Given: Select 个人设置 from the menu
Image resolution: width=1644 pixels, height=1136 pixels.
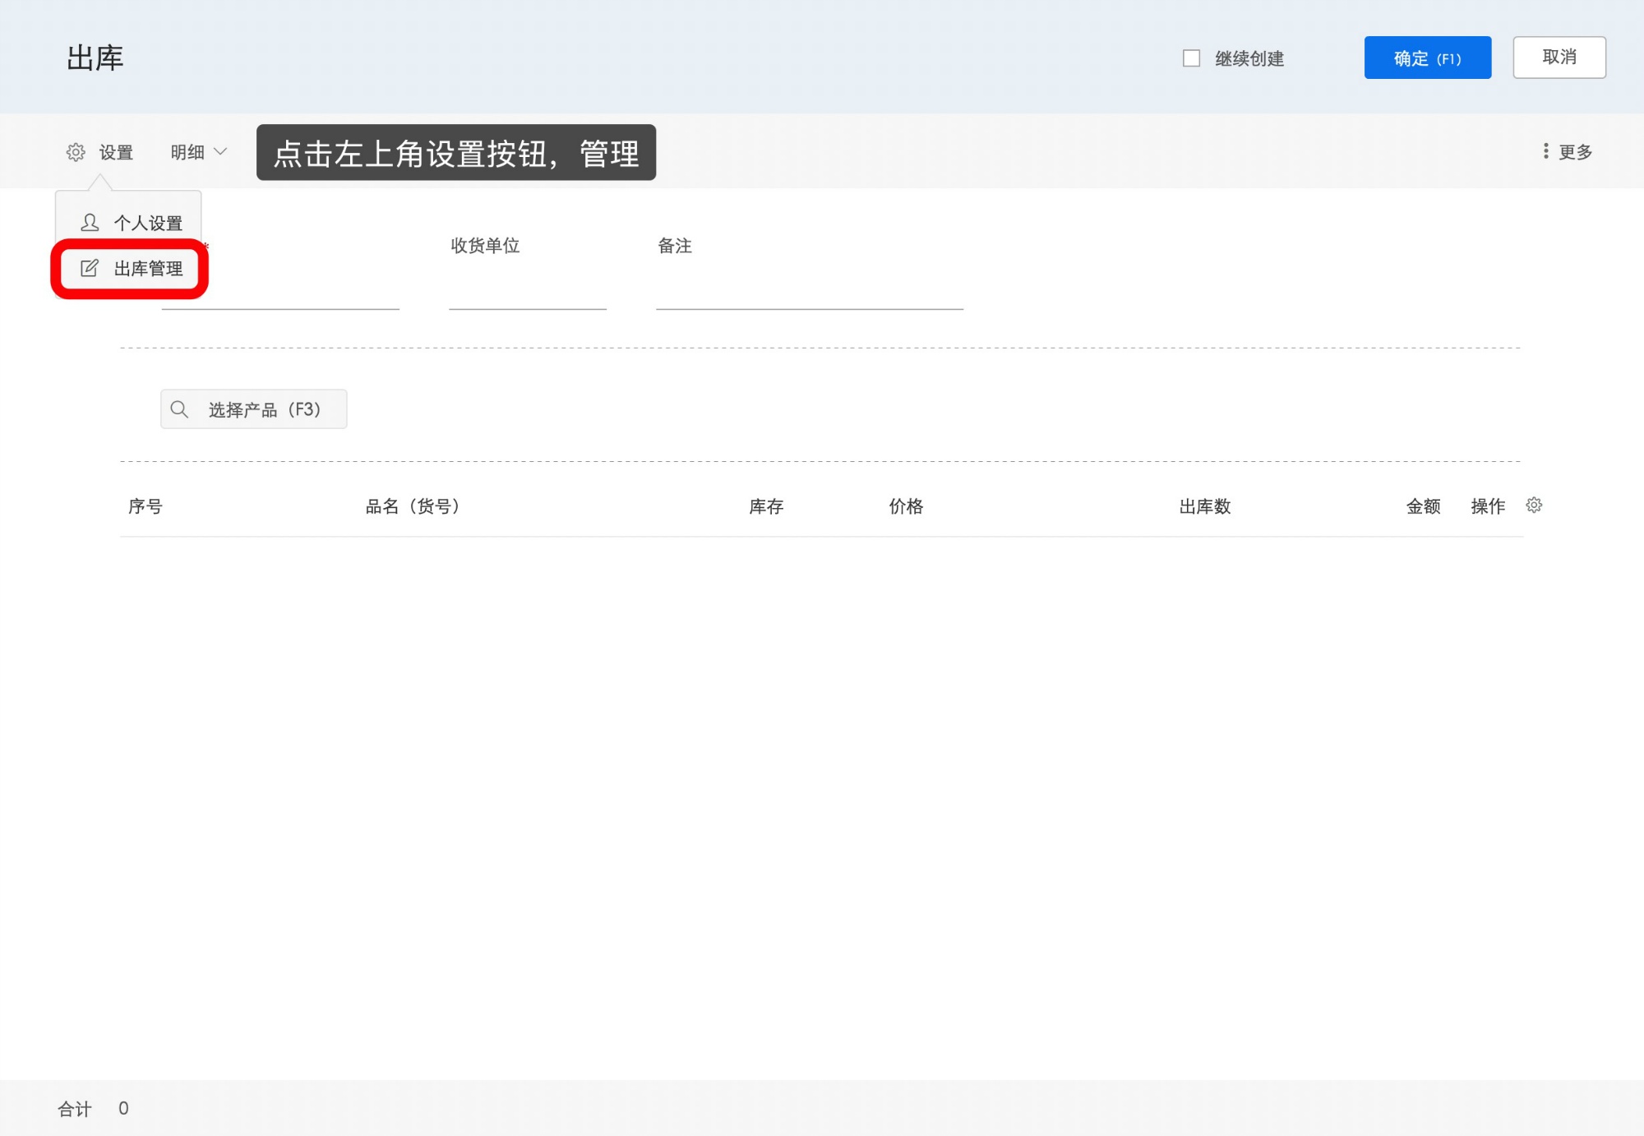Looking at the screenshot, I should point(132,223).
